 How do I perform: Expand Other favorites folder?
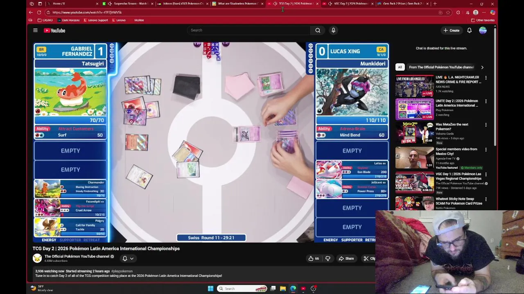click(483, 20)
